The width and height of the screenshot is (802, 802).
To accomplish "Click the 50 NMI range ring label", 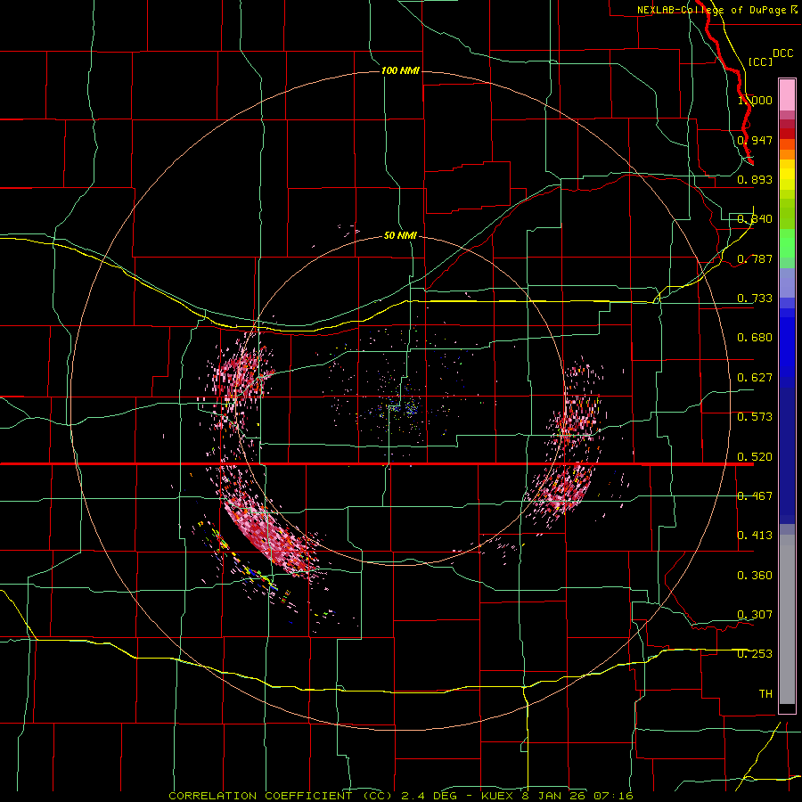I will click(400, 235).
